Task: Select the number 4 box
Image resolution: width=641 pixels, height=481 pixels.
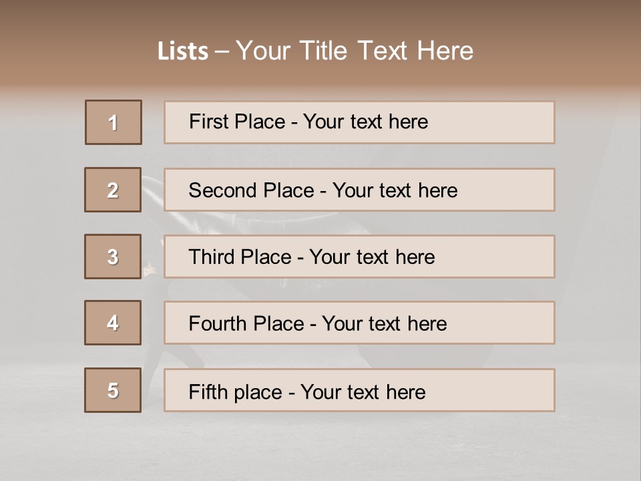Action: coord(113,323)
